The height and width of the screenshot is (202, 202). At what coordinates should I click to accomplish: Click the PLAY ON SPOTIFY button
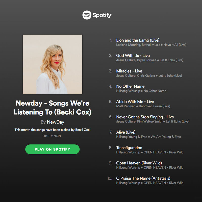tap(53, 149)
